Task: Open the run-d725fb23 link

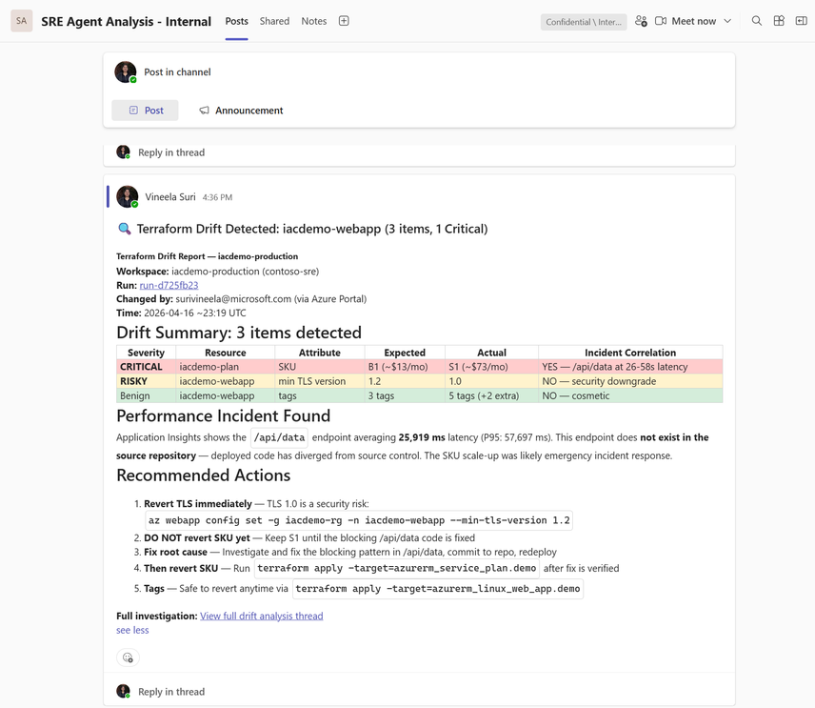Action: coord(169,285)
